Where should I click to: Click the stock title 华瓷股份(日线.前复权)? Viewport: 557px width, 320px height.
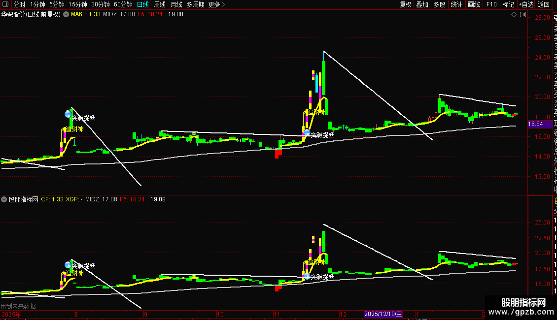(31, 15)
